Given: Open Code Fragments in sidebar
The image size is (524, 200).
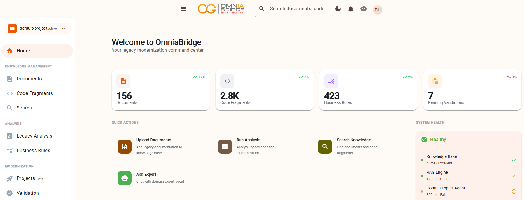Looking at the screenshot, I should 35,93.
